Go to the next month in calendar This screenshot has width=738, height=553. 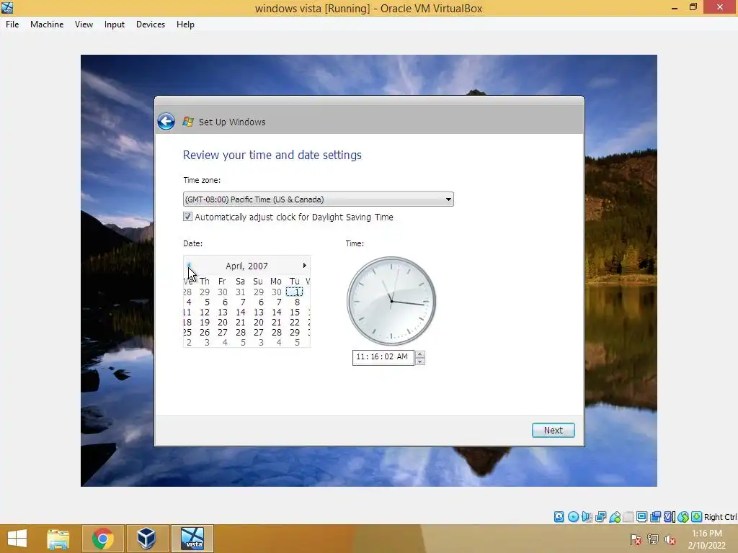coord(305,266)
